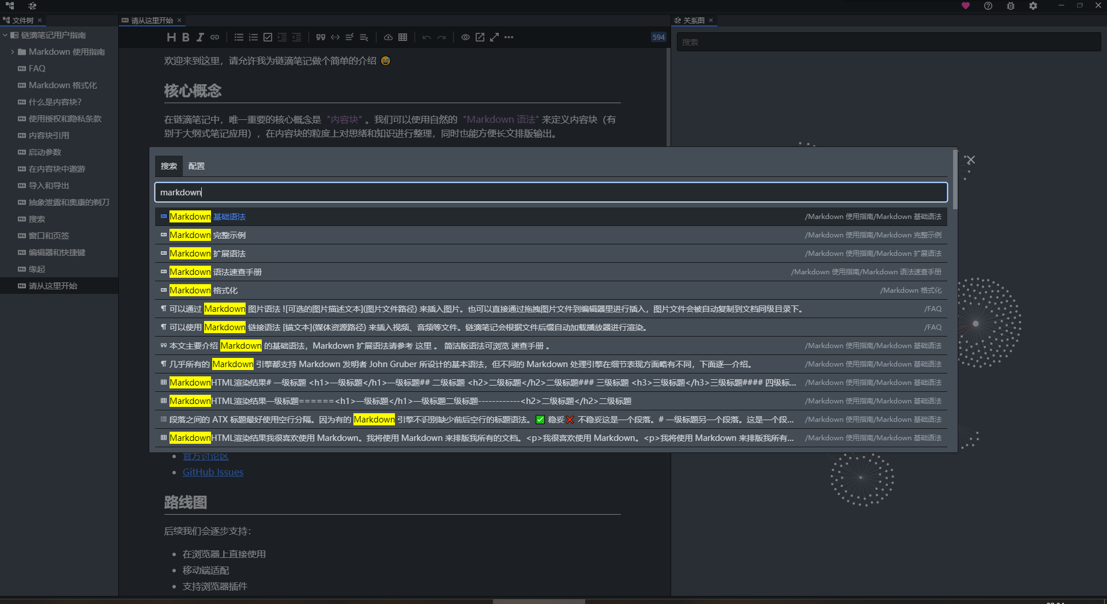Click the markdown search input field

click(551, 192)
